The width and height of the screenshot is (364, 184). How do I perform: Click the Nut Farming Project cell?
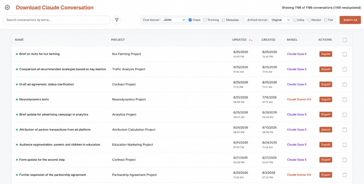coord(127,54)
